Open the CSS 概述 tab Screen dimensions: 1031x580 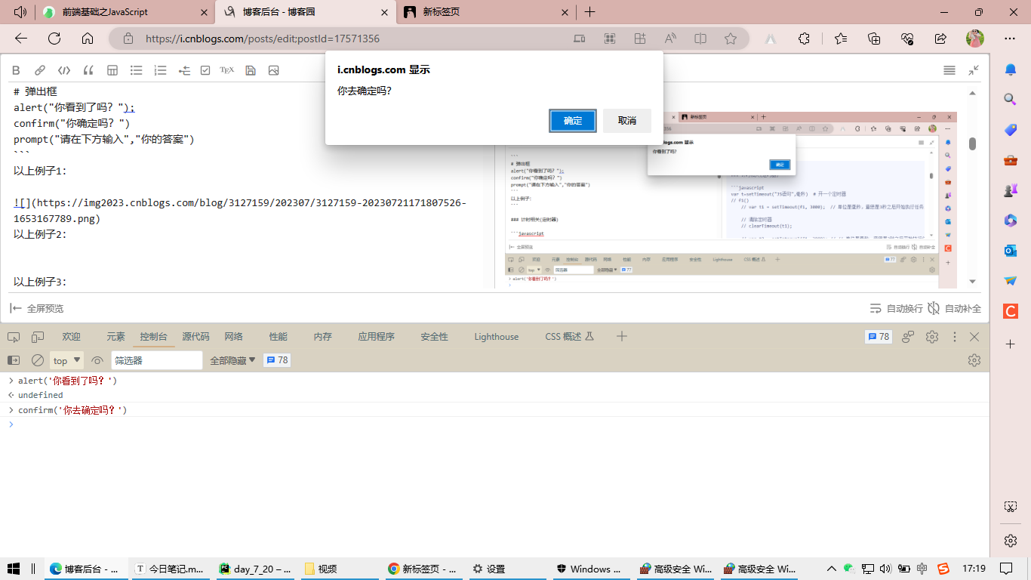(x=569, y=337)
